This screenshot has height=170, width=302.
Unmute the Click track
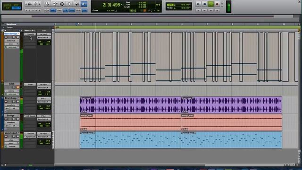point(18,87)
